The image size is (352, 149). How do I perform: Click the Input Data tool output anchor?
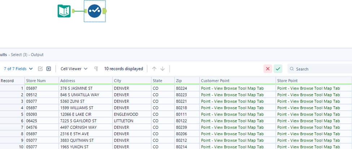(73, 11)
